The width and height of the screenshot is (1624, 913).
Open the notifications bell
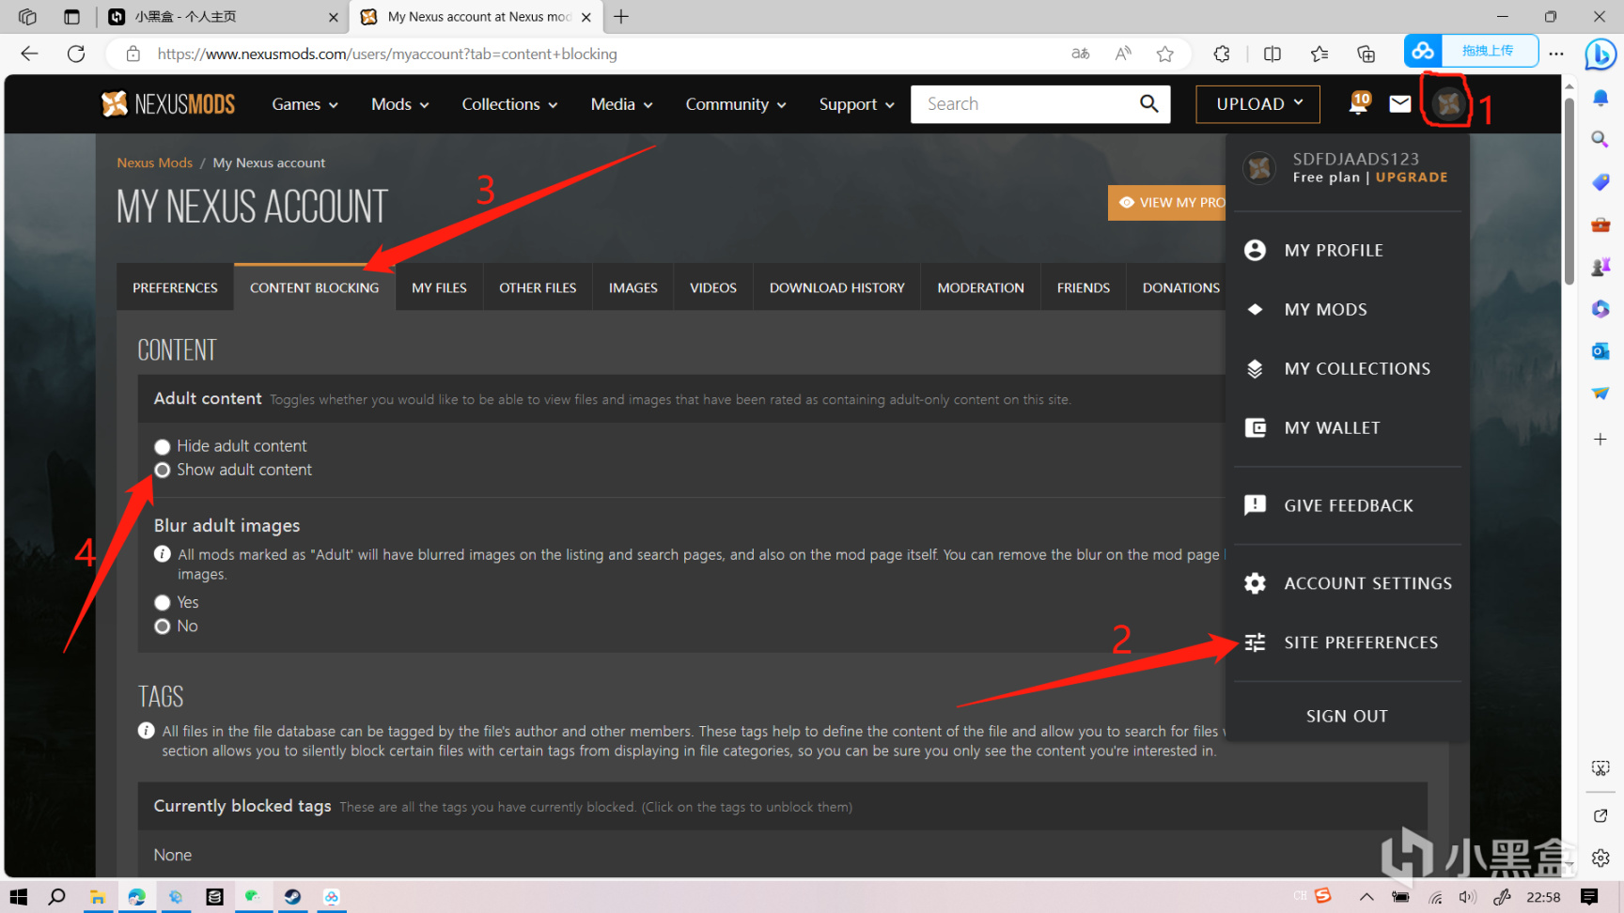point(1359,103)
